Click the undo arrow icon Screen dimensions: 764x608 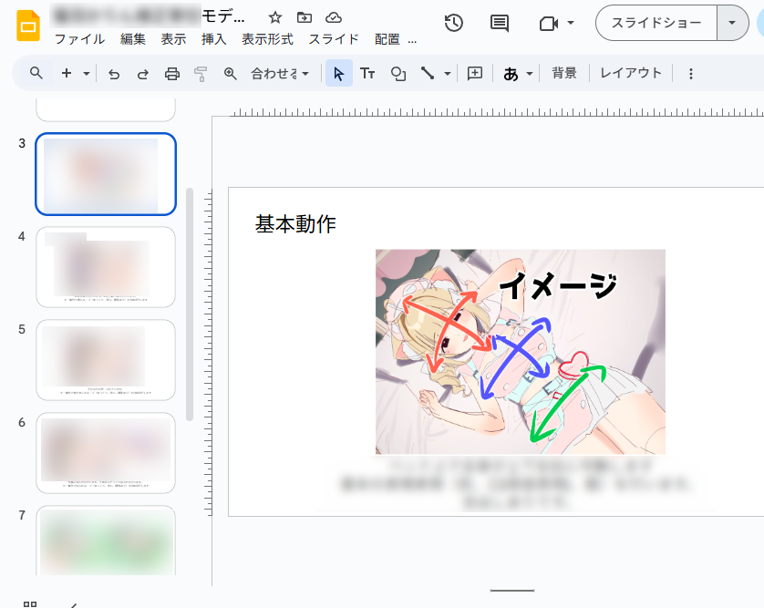click(114, 74)
